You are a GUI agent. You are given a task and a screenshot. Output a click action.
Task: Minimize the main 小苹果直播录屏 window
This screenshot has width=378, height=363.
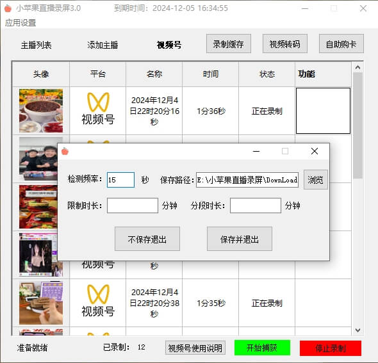click(305, 8)
